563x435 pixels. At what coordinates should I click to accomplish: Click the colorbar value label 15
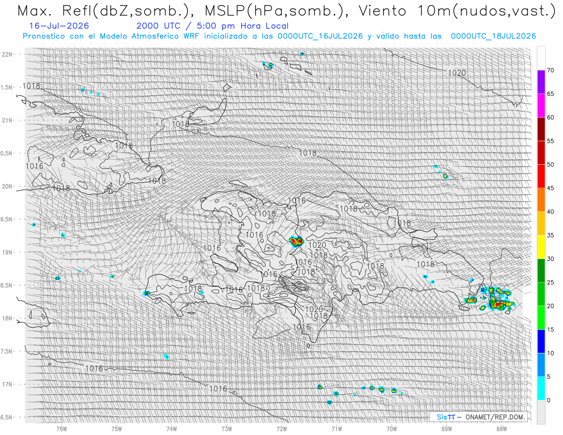pyautogui.click(x=551, y=329)
